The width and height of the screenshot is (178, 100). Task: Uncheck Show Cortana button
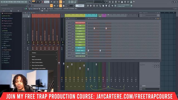click(x=43, y=62)
